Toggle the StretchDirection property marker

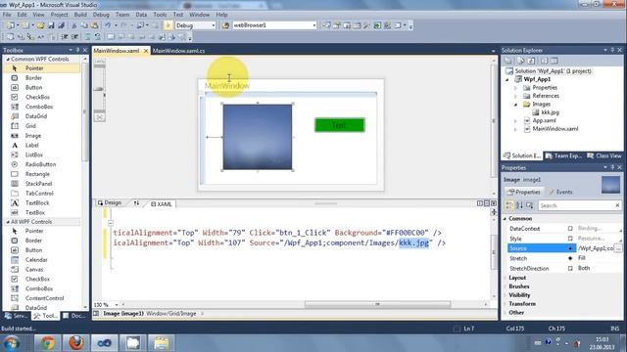click(570, 268)
